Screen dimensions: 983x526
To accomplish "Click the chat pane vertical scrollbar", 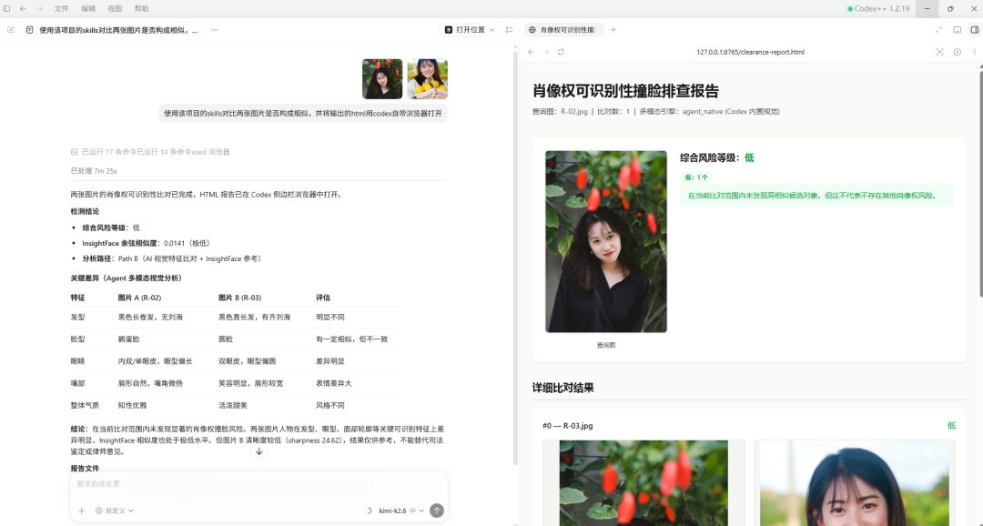I will point(515,257).
